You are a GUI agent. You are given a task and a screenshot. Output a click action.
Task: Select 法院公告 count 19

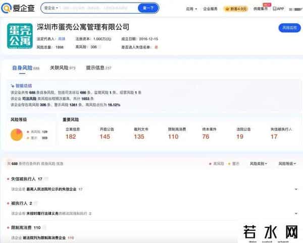(x=243, y=133)
